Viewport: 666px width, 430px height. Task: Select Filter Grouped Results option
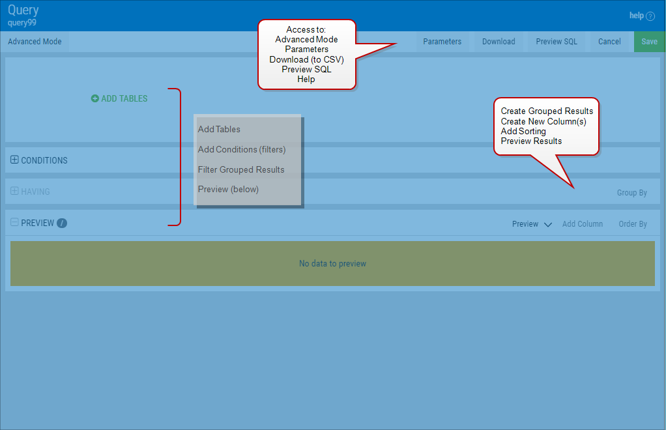(x=241, y=169)
